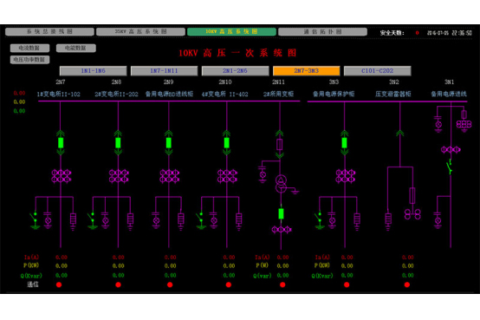
Task: Open the 10KV high voltage system tab
Action: (x=231, y=31)
